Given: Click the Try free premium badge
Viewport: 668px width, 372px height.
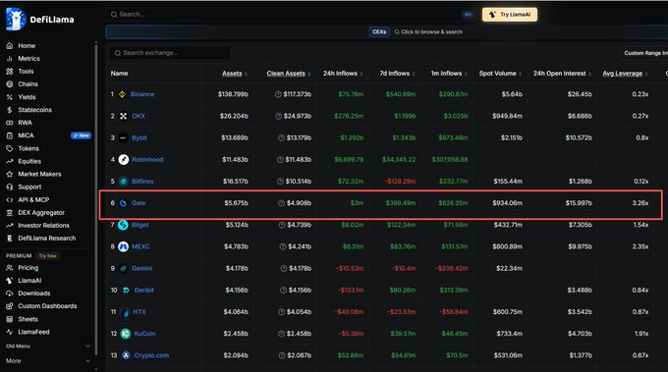Looking at the screenshot, I should point(47,256).
